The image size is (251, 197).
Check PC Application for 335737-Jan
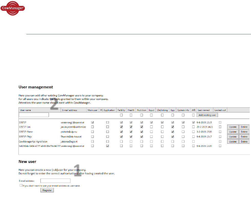click(107, 127)
